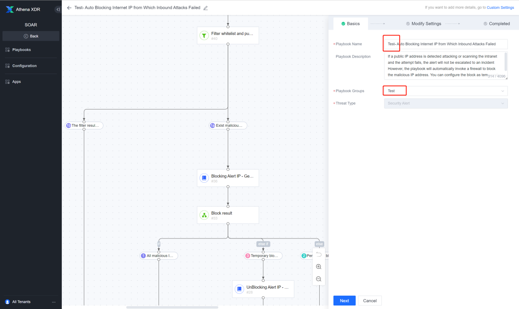Click the Blocking Alert IP - Ge... label
Viewport: 519px width, 309px height.
(232, 176)
